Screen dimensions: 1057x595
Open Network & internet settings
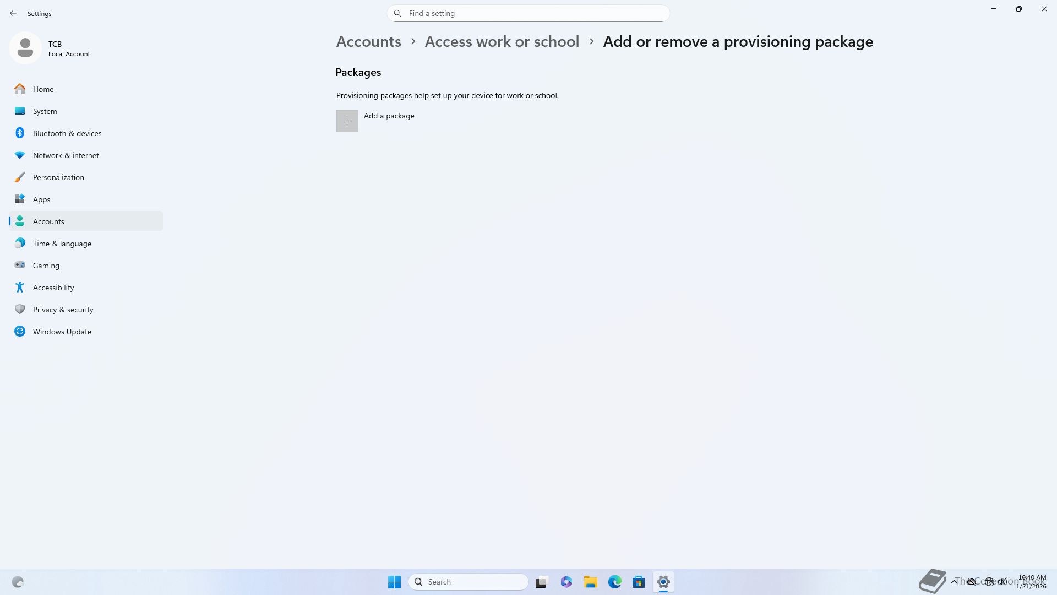pyautogui.click(x=66, y=155)
